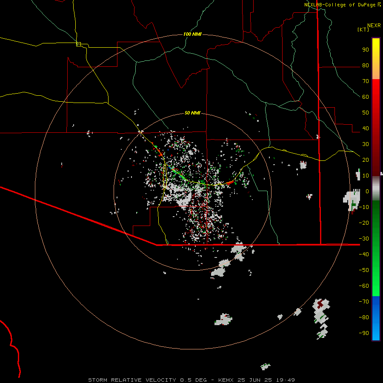This screenshot has width=383, height=383.
Task: Click the positive 40 scale value
Action: 366,129
